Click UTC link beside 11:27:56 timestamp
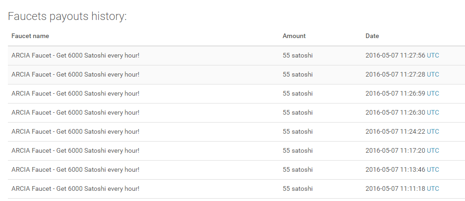The image size is (465, 201). [433, 56]
